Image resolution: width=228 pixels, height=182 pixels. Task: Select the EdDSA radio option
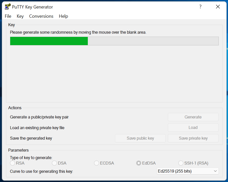[138, 163]
